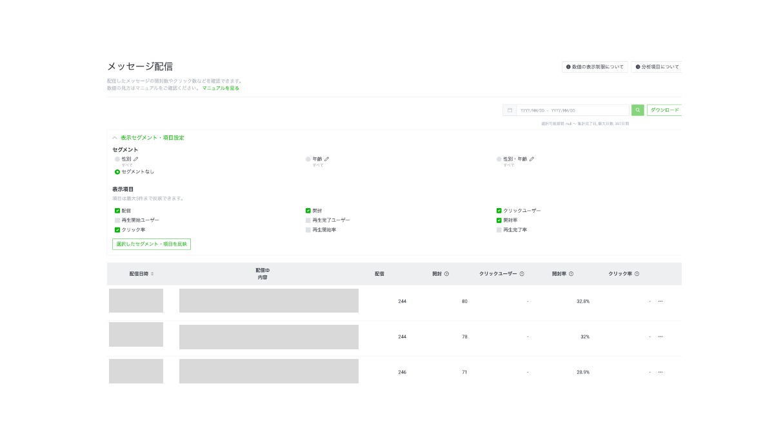This screenshot has width=774, height=435.
Task: Click the 数値の表示制限について button
Action: (595, 67)
